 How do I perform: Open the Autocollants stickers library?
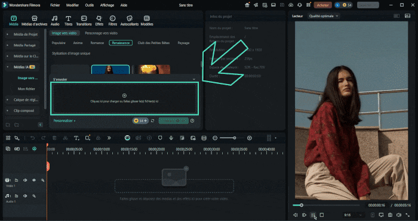[x=130, y=20]
